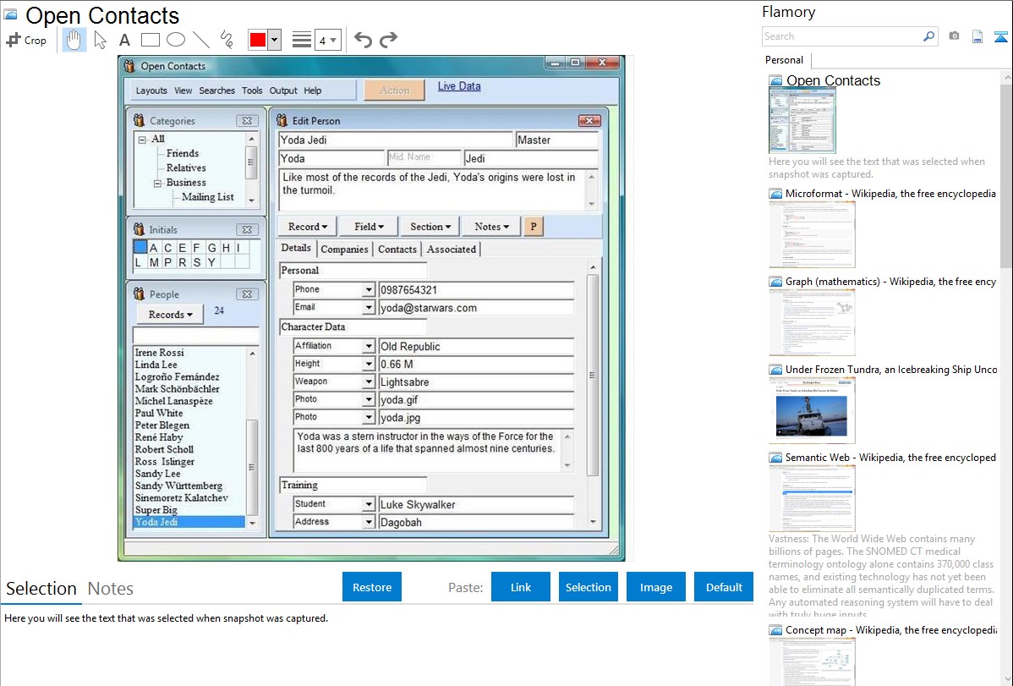The height and width of the screenshot is (686, 1013).
Task: Click the Live Data link
Action: tap(459, 86)
